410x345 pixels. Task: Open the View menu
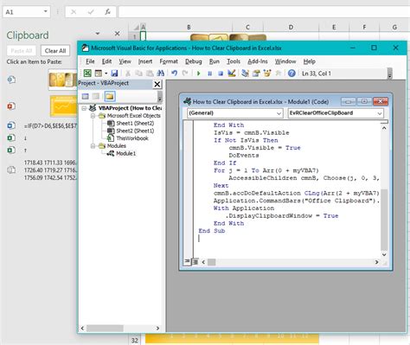(x=125, y=61)
